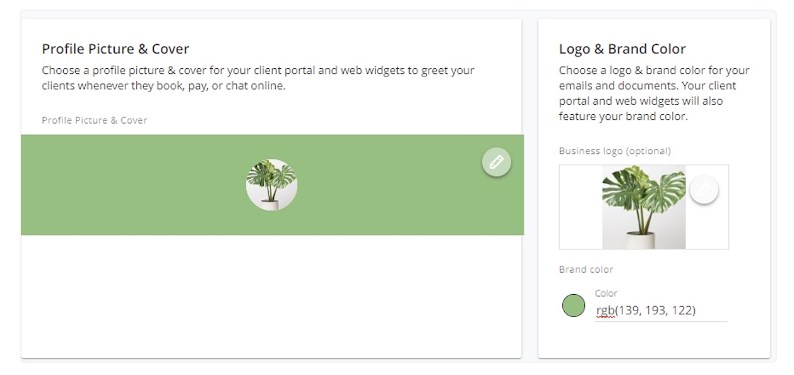Click the "Logo & Brand Color" heading

pyautogui.click(x=622, y=49)
